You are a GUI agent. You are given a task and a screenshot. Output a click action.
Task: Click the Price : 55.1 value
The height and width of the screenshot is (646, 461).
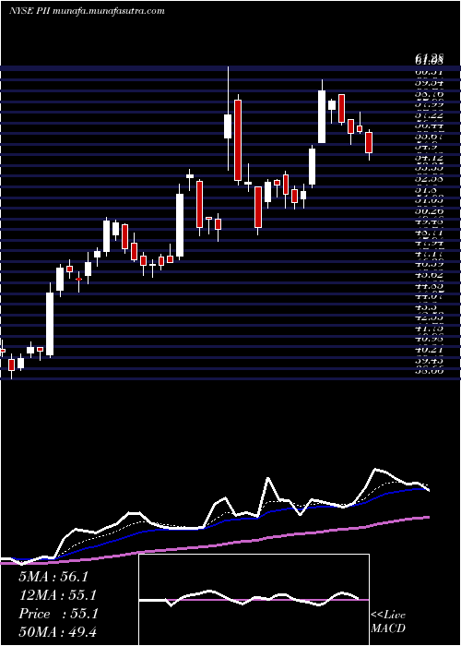(58, 614)
